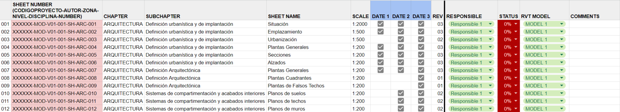Open the 0% status dropdown for Emplazamiento
The image size is (620, 112).
[509, 32]
